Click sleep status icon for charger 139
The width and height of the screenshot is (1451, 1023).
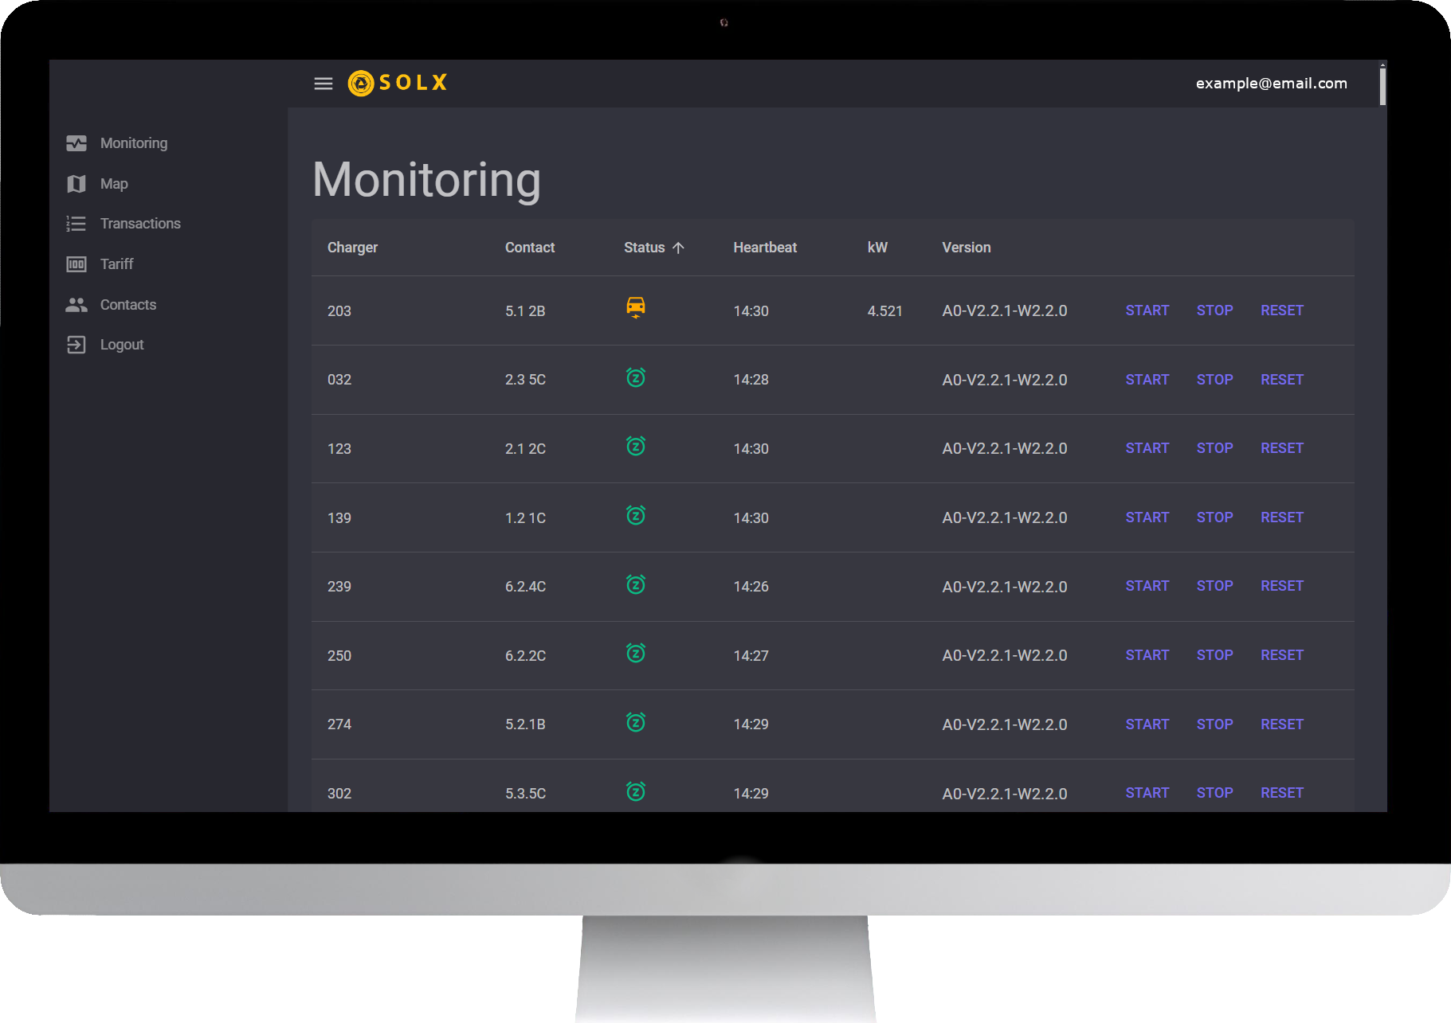[x=636, y=515]
